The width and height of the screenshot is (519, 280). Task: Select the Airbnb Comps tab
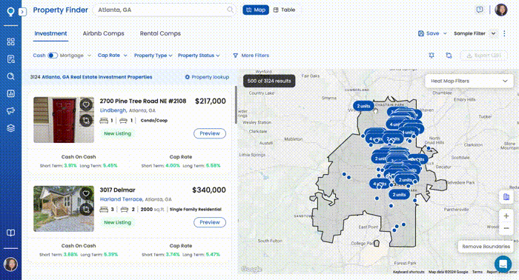click(x=103, y=33)
